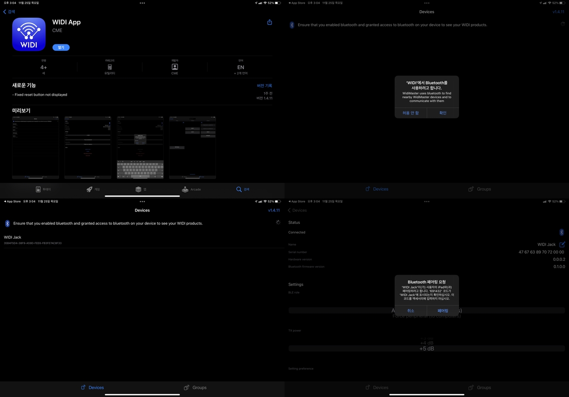Deny Bluetooth with 허용 안 함 button

(x=411, y=113)
